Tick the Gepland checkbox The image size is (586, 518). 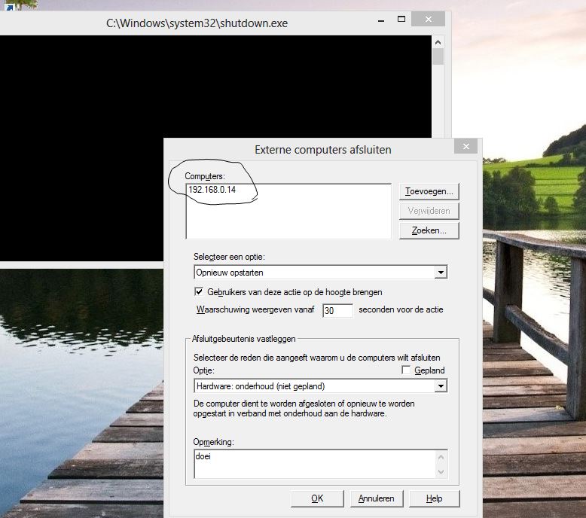[405, 370]
